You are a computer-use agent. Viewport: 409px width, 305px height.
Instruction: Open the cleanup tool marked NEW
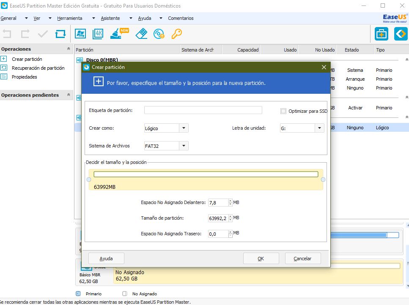coord(116,34)
